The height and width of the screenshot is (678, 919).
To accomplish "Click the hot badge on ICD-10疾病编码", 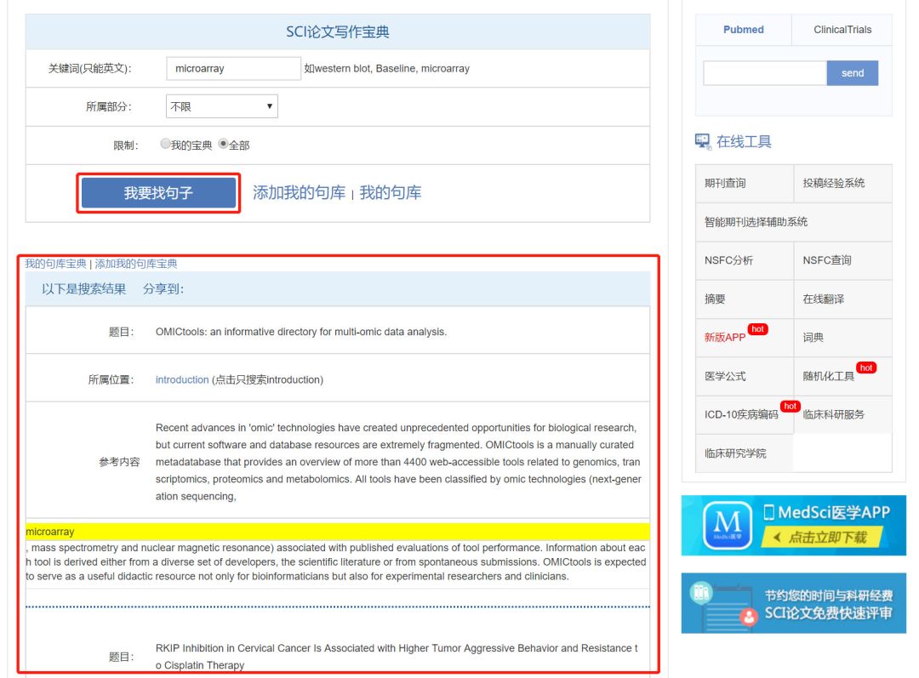I will pyautogui.click(x=790, y=406).
